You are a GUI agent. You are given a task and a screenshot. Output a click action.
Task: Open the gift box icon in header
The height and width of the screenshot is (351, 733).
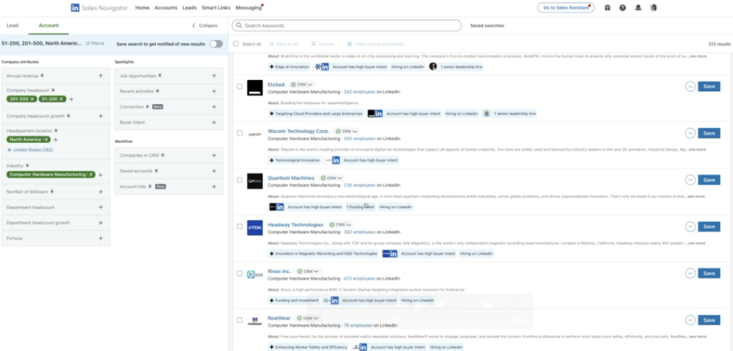click(x=607, y=8)
